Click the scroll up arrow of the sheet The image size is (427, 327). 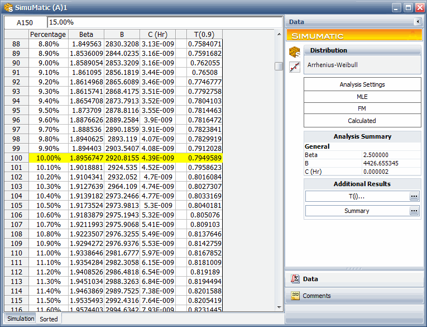tap(279, 34)
